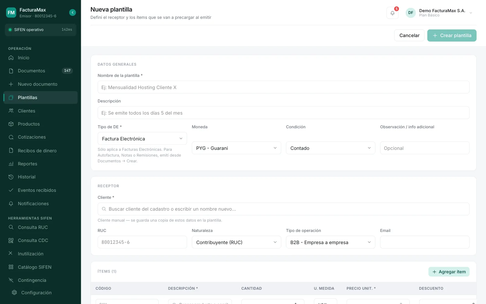
Task: Open the Condición Contado dropdown
Action: (x=330, y=148)
